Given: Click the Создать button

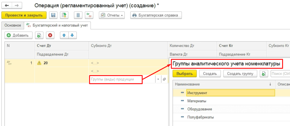Looking at the screenshot, I should 210,74.
